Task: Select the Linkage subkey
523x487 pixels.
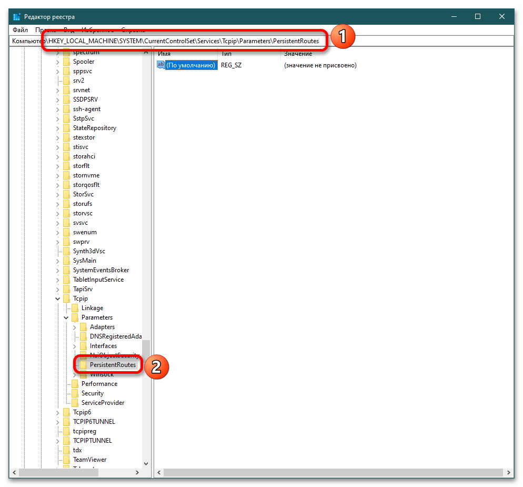Action: click(93, 308)
